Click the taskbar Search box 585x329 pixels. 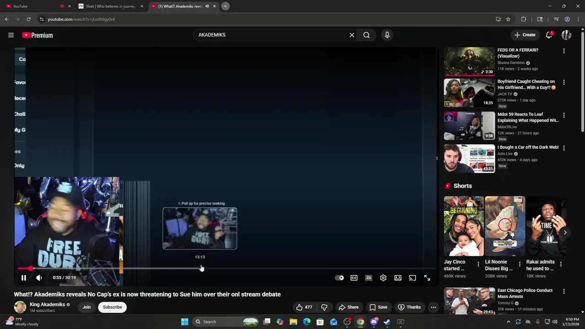click(x=226, y=322)
